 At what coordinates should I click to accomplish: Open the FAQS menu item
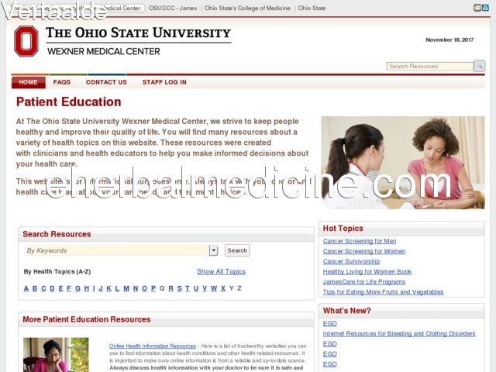click(62, 82)
